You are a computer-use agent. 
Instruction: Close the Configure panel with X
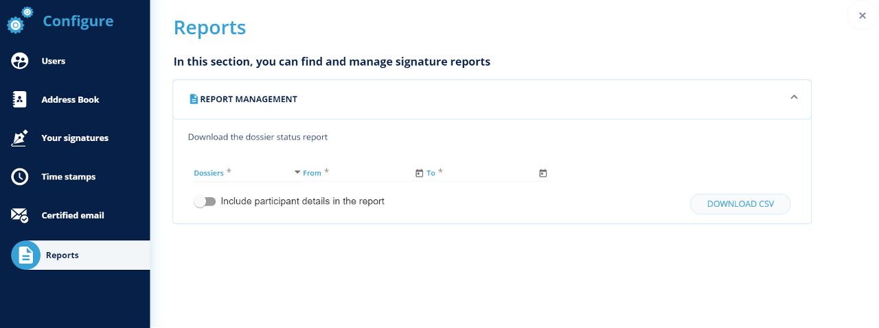pos(863,16)
